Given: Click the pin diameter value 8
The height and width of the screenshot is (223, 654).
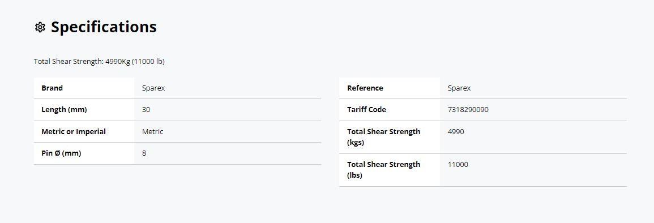Looking at the screenshot, I should [x=144, y=153].
